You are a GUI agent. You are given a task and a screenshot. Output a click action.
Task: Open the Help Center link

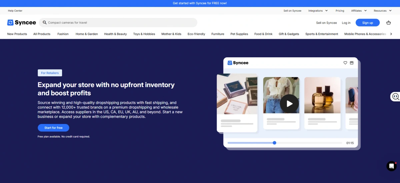(15, 11)
